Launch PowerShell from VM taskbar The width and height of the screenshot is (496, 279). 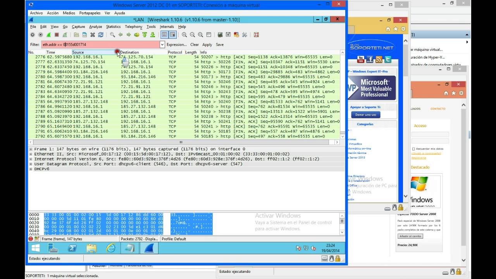click(72, 248)
